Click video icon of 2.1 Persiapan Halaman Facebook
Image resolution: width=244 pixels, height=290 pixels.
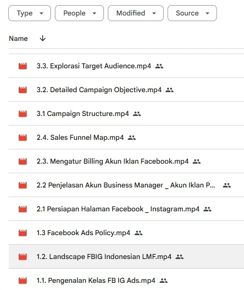click(x=23, y=209)
